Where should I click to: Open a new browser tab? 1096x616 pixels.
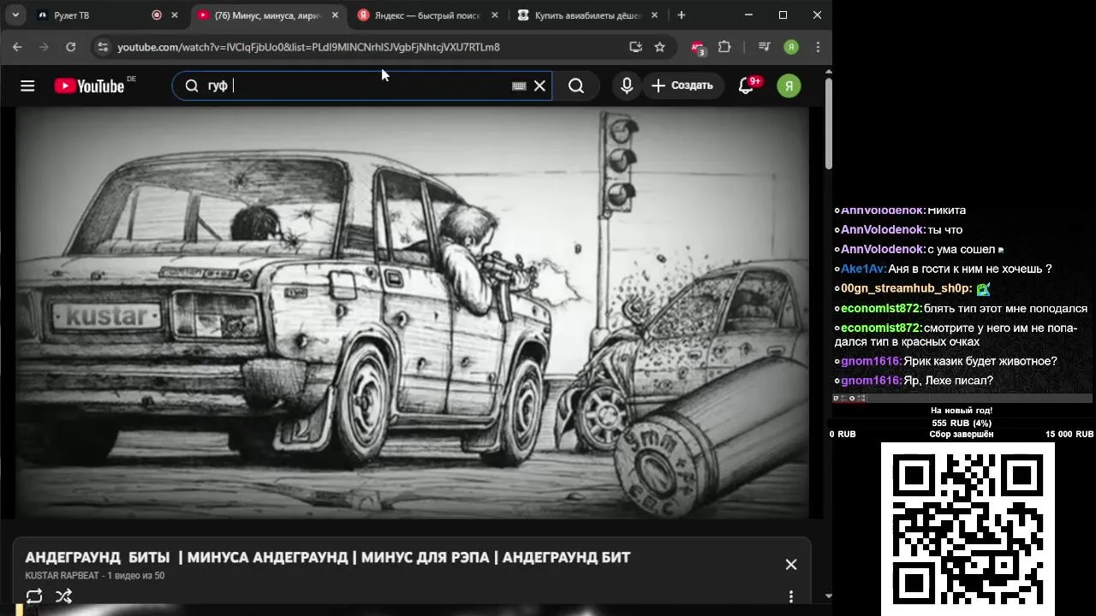682,15
